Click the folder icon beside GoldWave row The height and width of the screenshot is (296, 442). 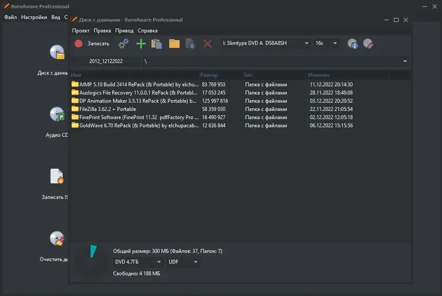pos(75,125)
